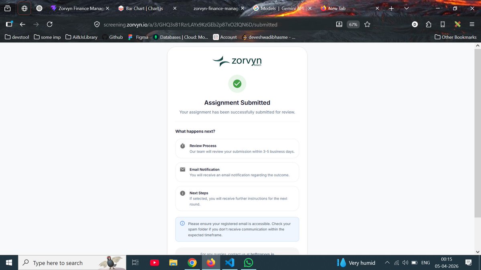Open the devstool bookmarks folder
The width and height of the screenshot is (481, 270).
coord(17,37)
